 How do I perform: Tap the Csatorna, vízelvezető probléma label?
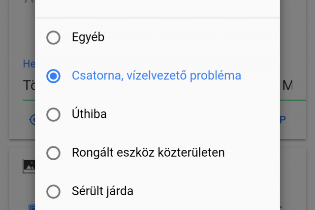coord(157,76)
